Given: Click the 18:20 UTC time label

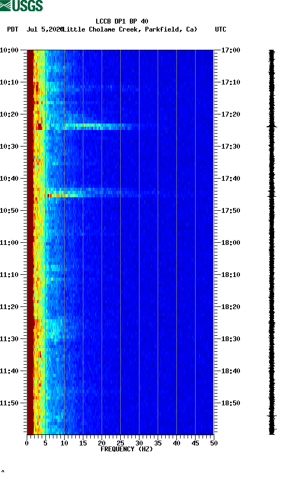Looking at the screenshot, I should pyautogui.click(x=230, y=307).
